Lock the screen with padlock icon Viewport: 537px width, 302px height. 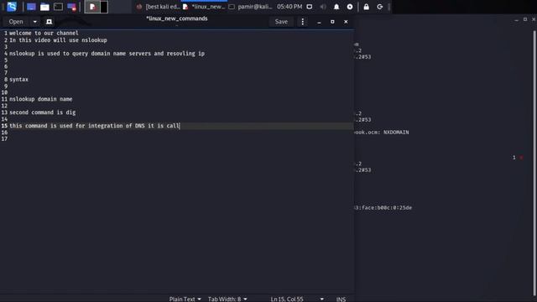pyautogui.click(x=366, y=7)
